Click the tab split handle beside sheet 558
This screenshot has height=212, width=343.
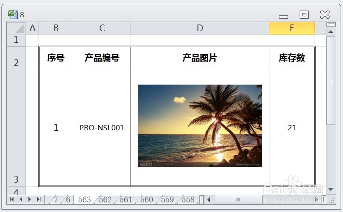click(201, 200)
